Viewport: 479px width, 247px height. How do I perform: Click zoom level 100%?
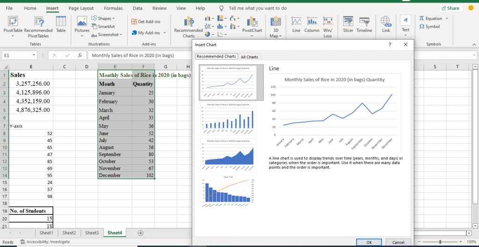pos(471,242)
